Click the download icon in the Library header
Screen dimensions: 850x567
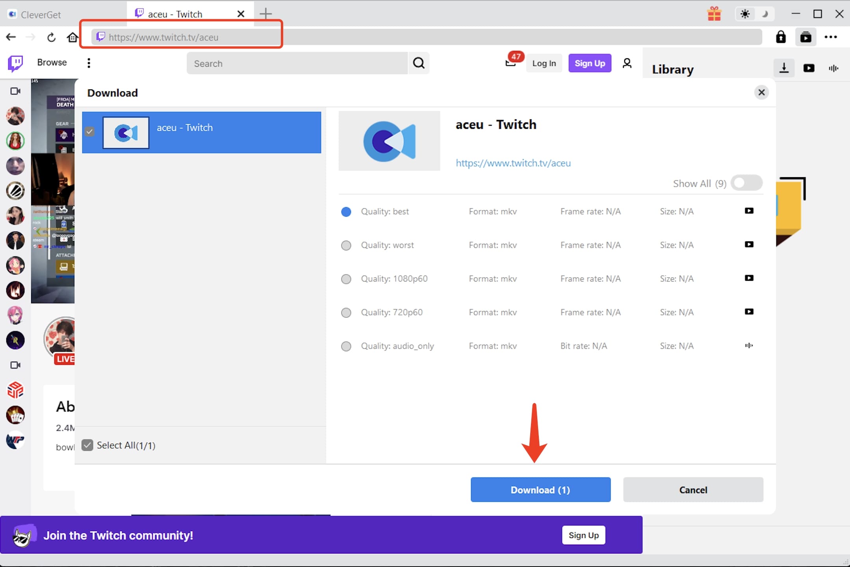tap(784, 68)
